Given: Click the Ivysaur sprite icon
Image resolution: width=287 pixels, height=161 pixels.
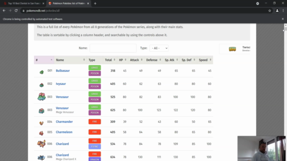Looking at the screenshot, I should (x=42, y=85).
